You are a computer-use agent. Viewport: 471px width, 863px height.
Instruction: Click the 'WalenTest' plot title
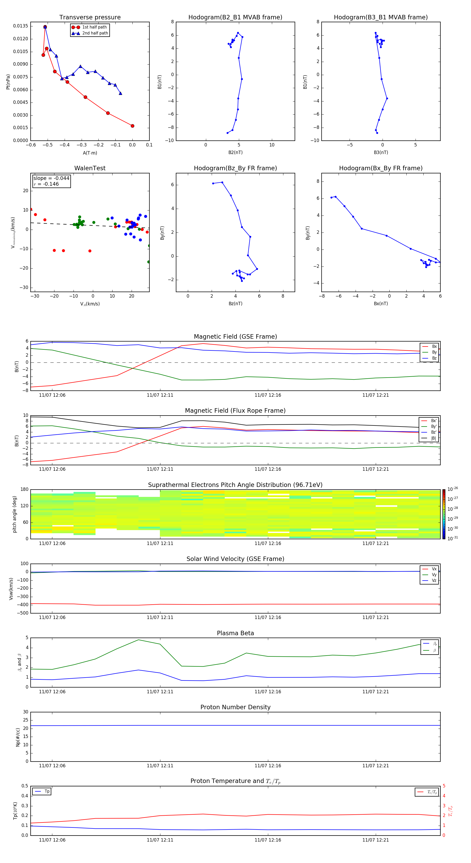point(90,168)
